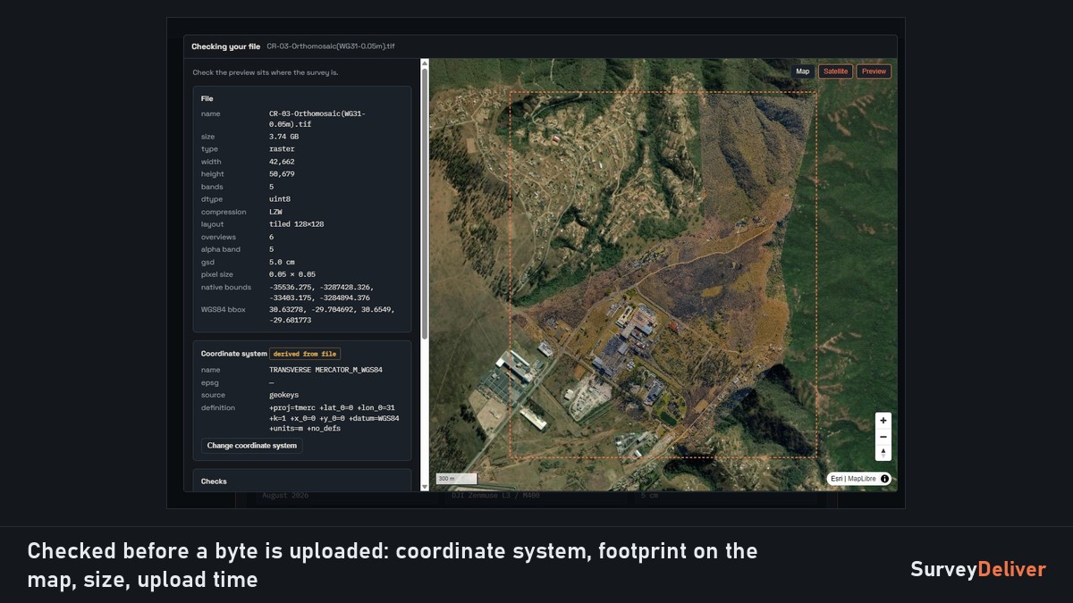Click the 300 m map scale bar
This screenshot has height=603, width=1073.
456,479
